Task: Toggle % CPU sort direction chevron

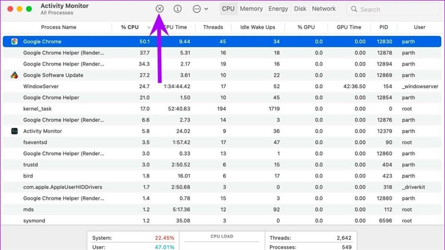Action: coord(149,27)
